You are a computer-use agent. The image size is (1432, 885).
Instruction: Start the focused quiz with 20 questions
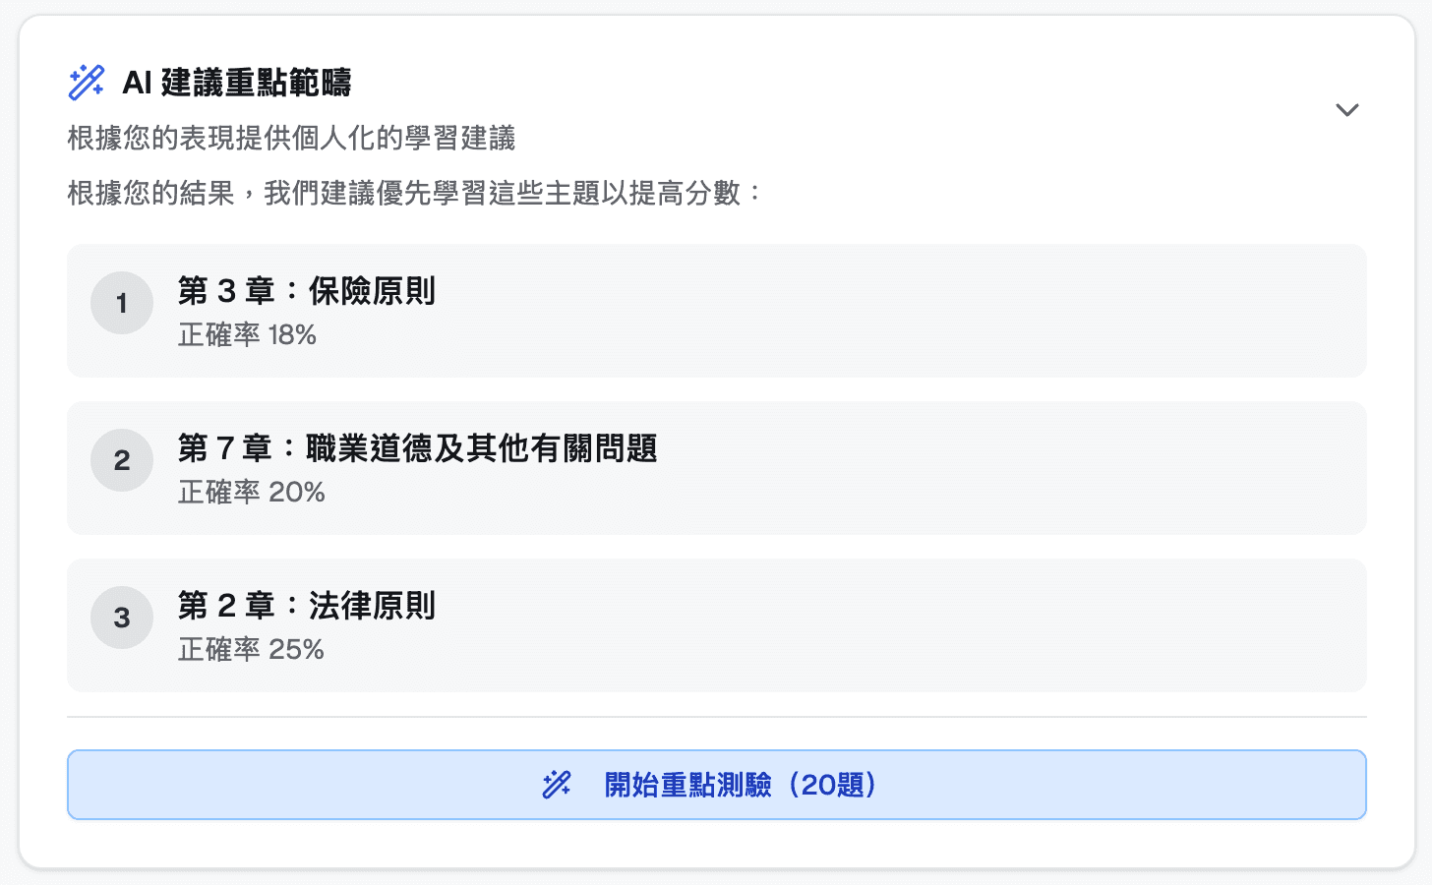[716, 784]
